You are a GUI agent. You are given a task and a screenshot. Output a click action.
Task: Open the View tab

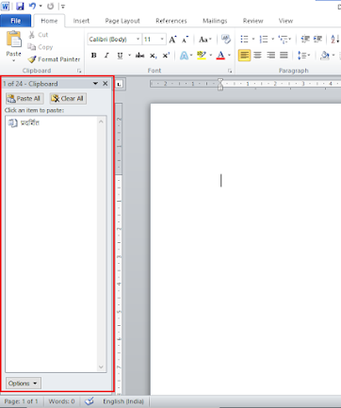click(285, 21)
